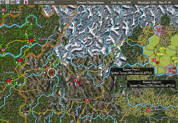Select the Chinese flag in the hex north of Lashio

pyautogui.click(x=20, y=60)
